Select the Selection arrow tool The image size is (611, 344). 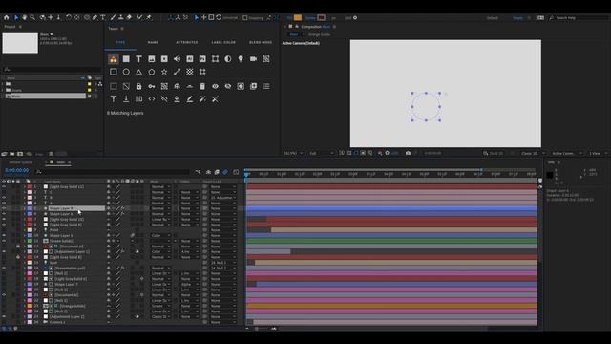tap(16, 17)
